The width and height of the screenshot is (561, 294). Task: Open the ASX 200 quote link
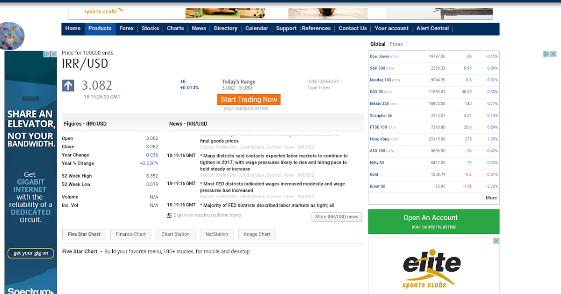click(x=377, y=151)
